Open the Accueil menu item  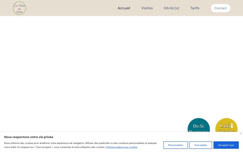[x=124, y=8]
